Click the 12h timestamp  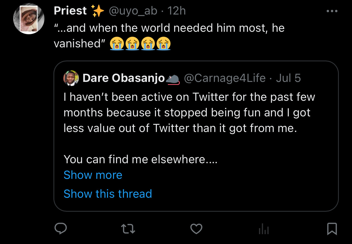[x=177, y=11]
